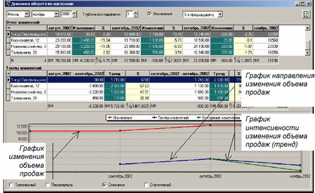This screenshot has height=193, width=315.
Task: Click the cell '16 360.00'
Action: click(126, 52)
